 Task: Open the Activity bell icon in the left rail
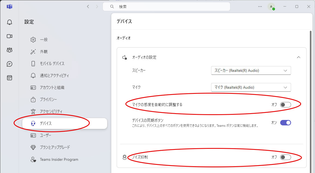pos(9,22)
